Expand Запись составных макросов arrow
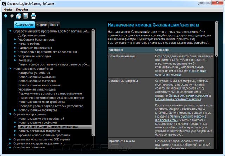This screenshot has height=156, width=225. [15, 131]
